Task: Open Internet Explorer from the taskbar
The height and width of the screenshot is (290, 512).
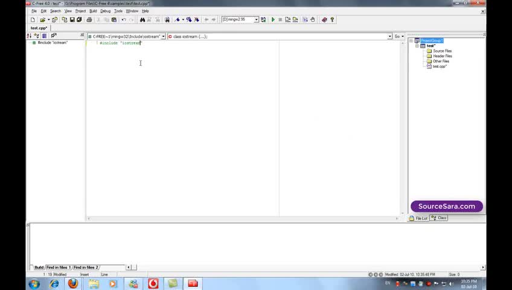Action: pyautogui.click(x=54, y=284)
